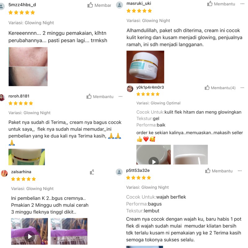Screen dimensions: 248x248
Task: Open three-dot menu on p5tt53a32e's review
Action: click(x=240, y=171)
